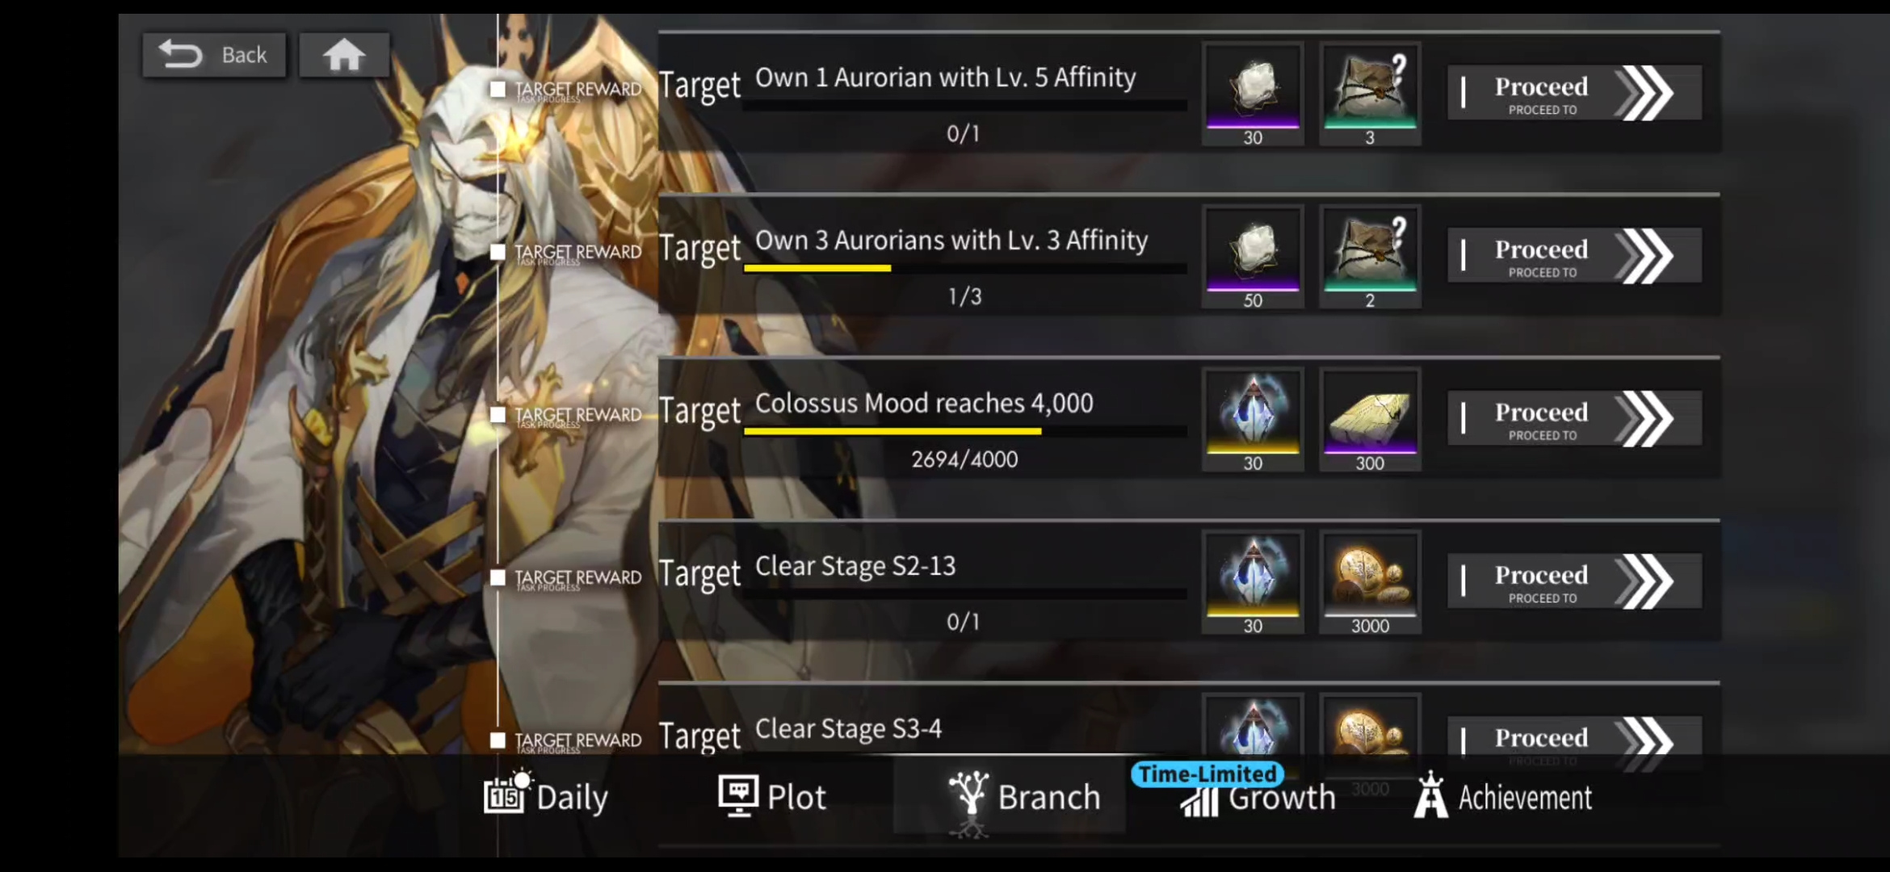This screenshot has width=1890, height=872.
Task: Select the blue crystal reward for Colossus Mood
Action: tap(1253, 420)
